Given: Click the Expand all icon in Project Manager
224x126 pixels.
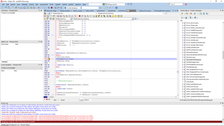Looking at the screenshot, I should (x=204, y=14).
